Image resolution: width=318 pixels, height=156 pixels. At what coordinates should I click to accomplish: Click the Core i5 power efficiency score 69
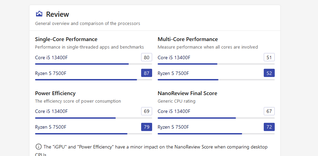[147, 112]
